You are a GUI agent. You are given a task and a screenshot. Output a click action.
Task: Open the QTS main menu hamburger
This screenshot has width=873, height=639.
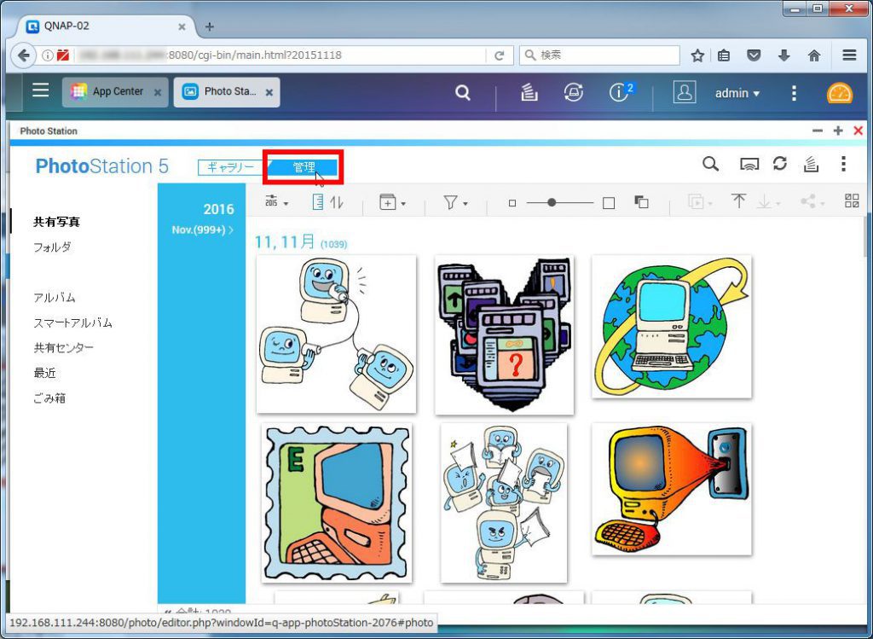(41, 90)
